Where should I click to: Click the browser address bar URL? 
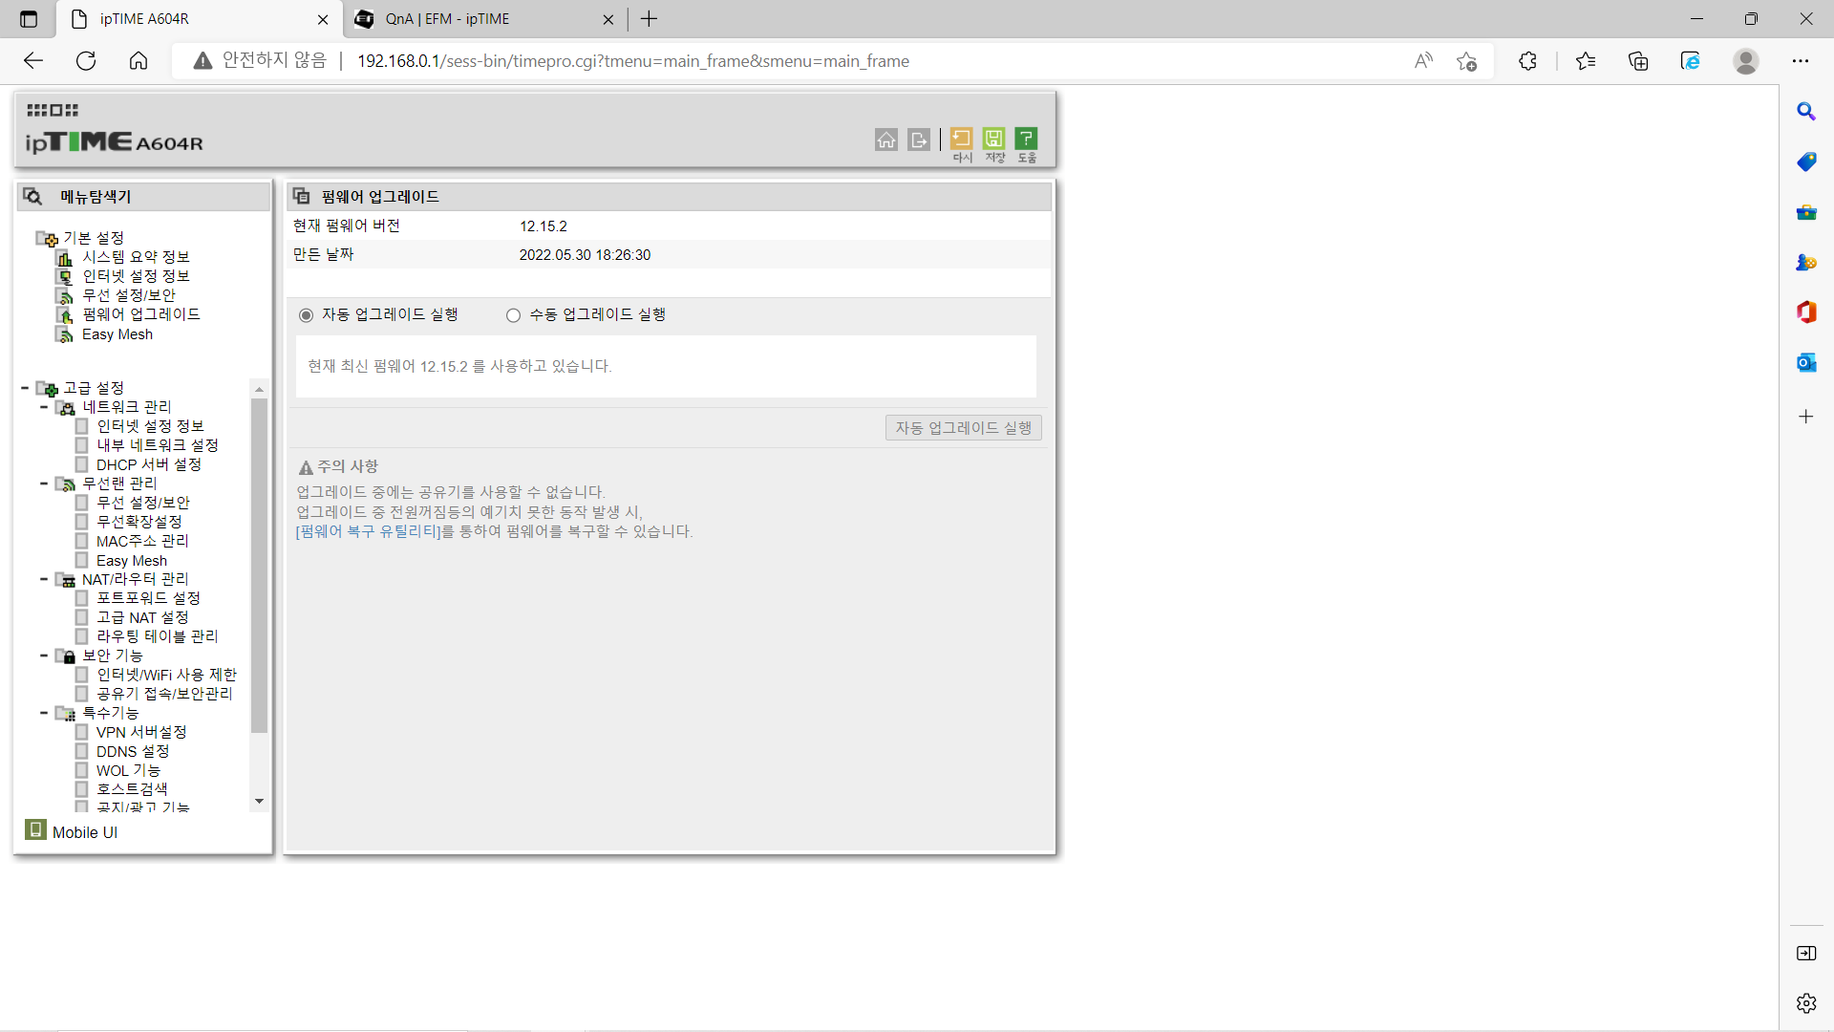(x=633, y=61)
